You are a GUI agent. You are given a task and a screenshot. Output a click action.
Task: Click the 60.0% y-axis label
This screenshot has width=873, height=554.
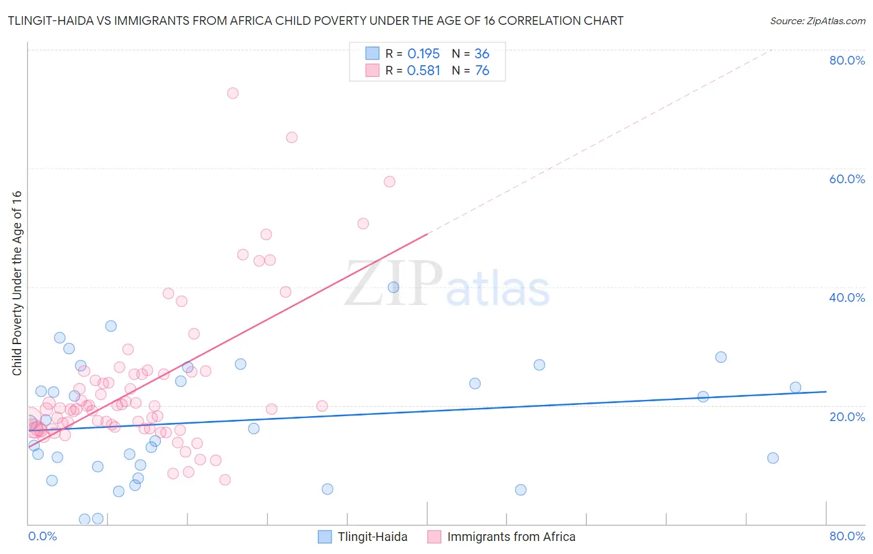click(847, 179)
